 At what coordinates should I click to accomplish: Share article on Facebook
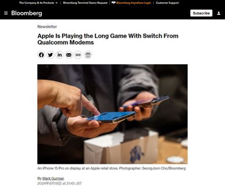point(41,55)
